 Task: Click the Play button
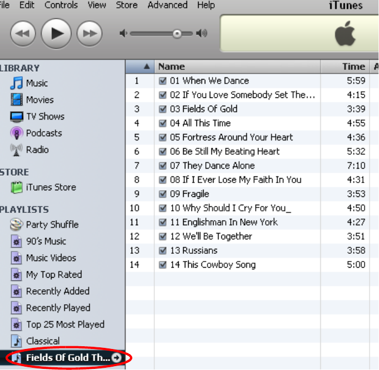[x=56, y=34]
